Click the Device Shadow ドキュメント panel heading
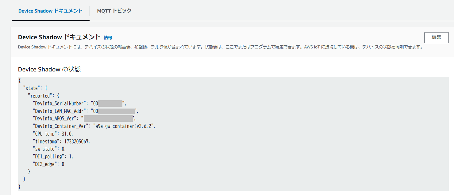Image resolution: width=454 pixels, height=195 pixels. click(x=59, y=37)
